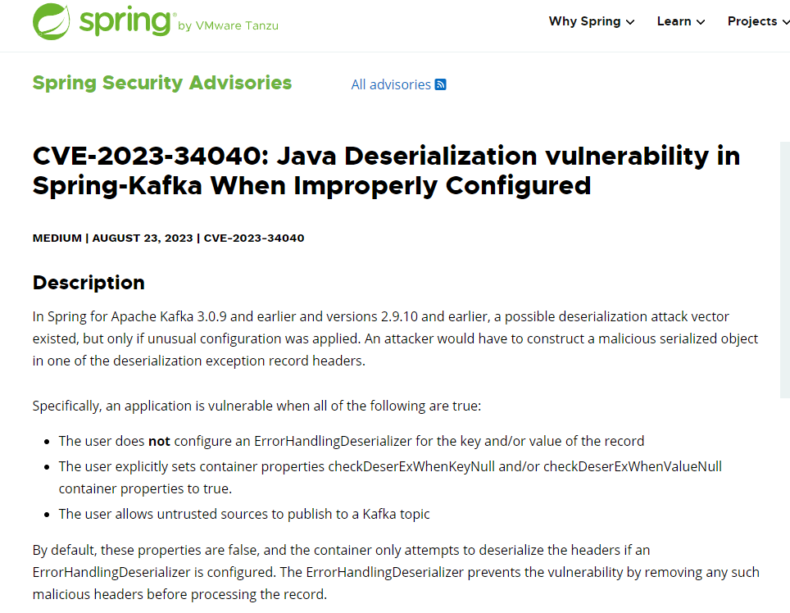Click the RSS feed icon beside All advisories

tap(440, 84)
